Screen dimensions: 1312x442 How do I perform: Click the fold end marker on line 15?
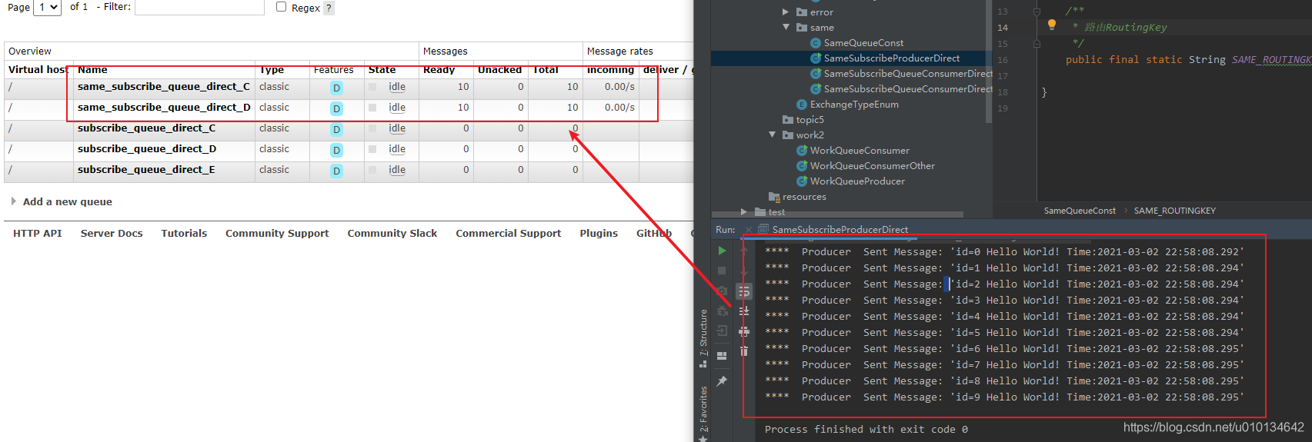pyautogui.click(x=1037, y=44)
